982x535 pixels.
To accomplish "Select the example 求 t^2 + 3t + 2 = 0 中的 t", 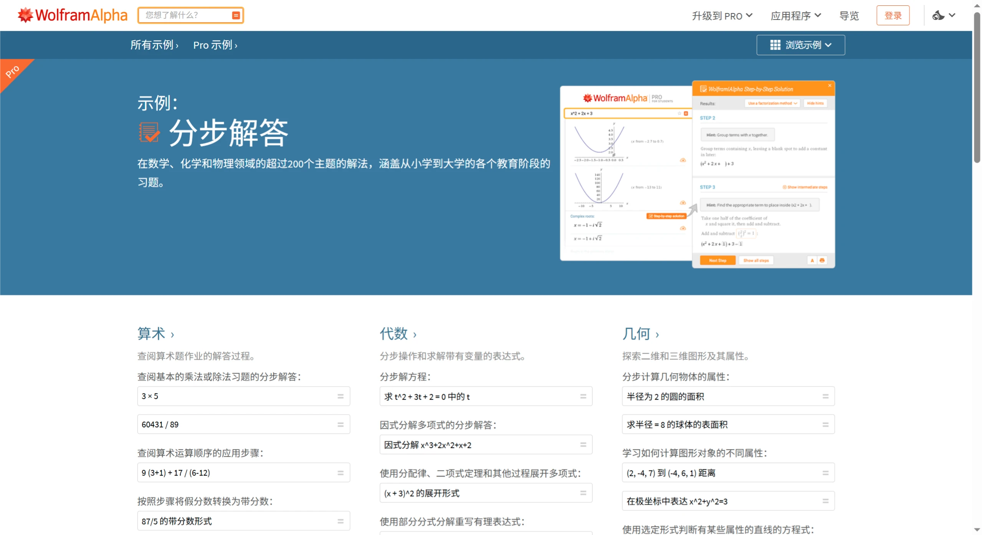I will coord(486,396).
